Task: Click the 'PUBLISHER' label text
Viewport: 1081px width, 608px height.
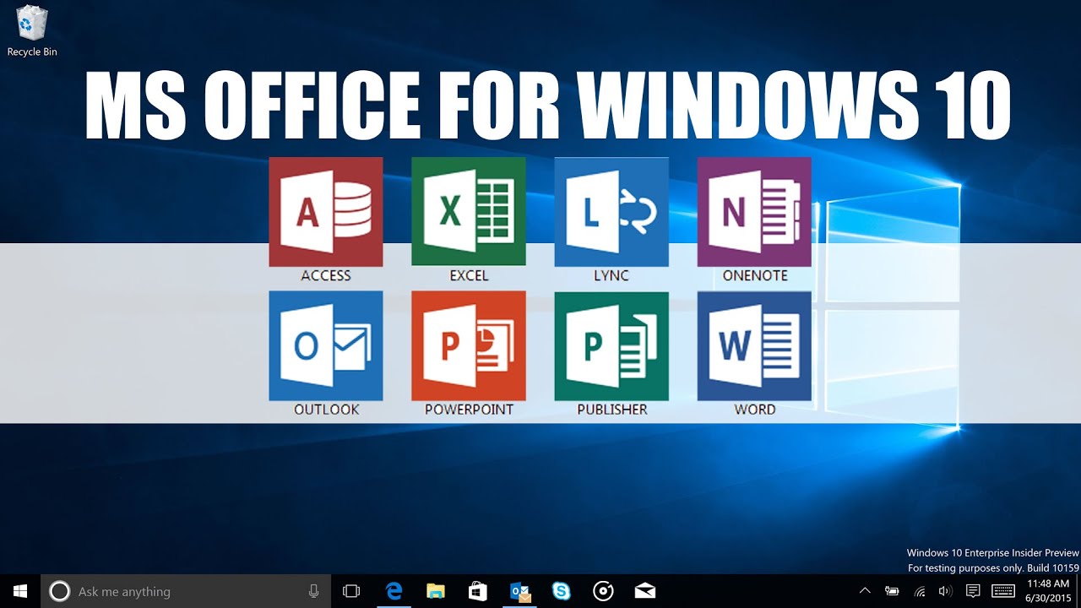Action: point(612,410)
